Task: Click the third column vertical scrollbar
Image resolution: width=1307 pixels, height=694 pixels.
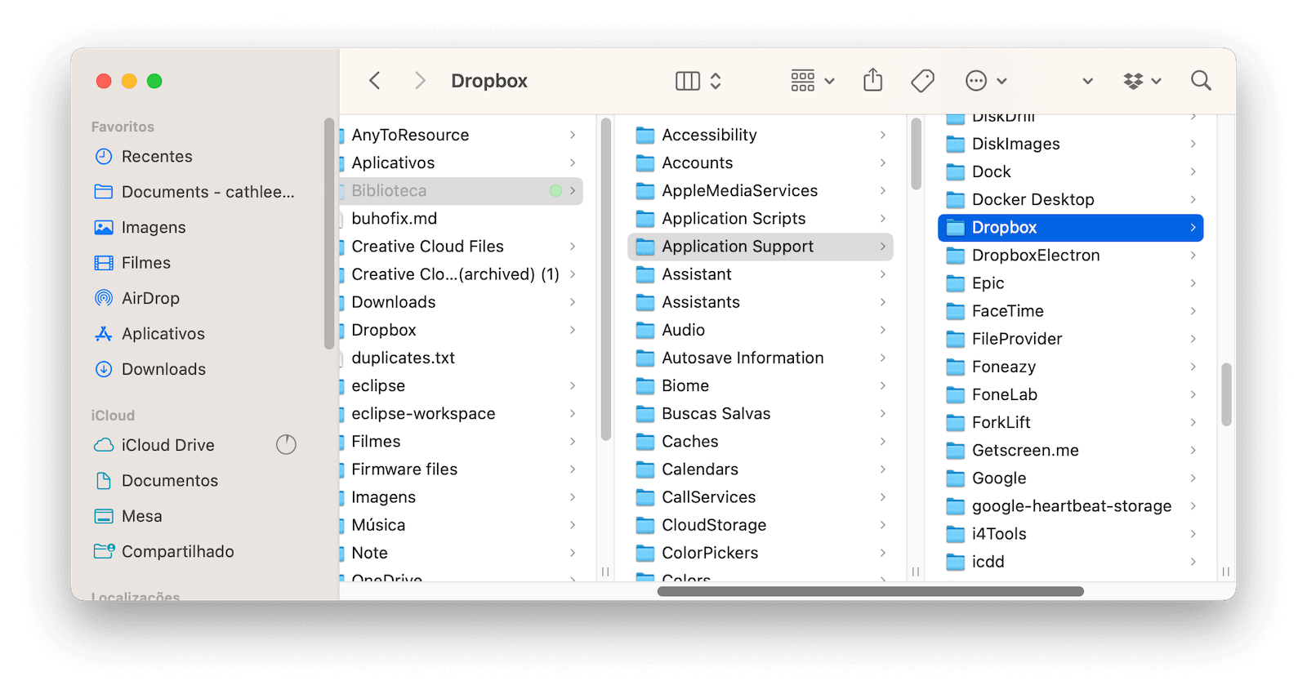Action: 1226,394
